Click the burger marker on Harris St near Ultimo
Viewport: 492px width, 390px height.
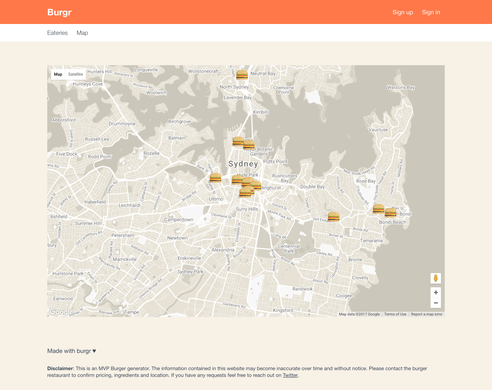[215, 178]
